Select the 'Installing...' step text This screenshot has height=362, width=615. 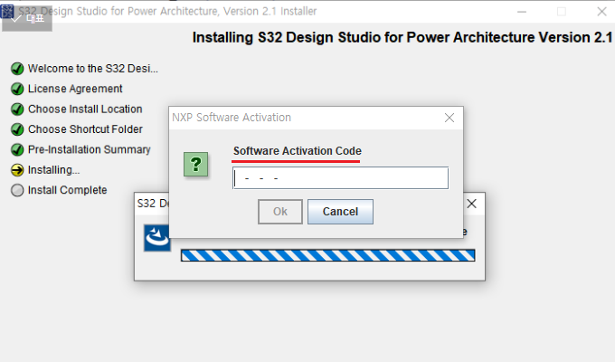53,170
